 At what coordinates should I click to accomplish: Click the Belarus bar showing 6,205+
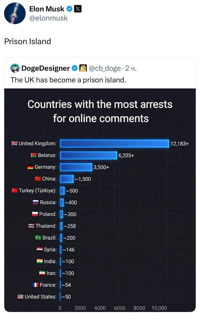(x=89, y=155)
